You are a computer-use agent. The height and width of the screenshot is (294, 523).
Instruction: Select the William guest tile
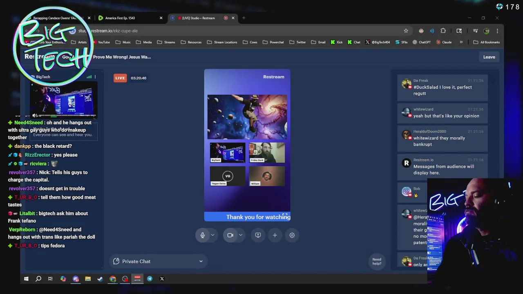pyautogui.click(x=267, y=176)
